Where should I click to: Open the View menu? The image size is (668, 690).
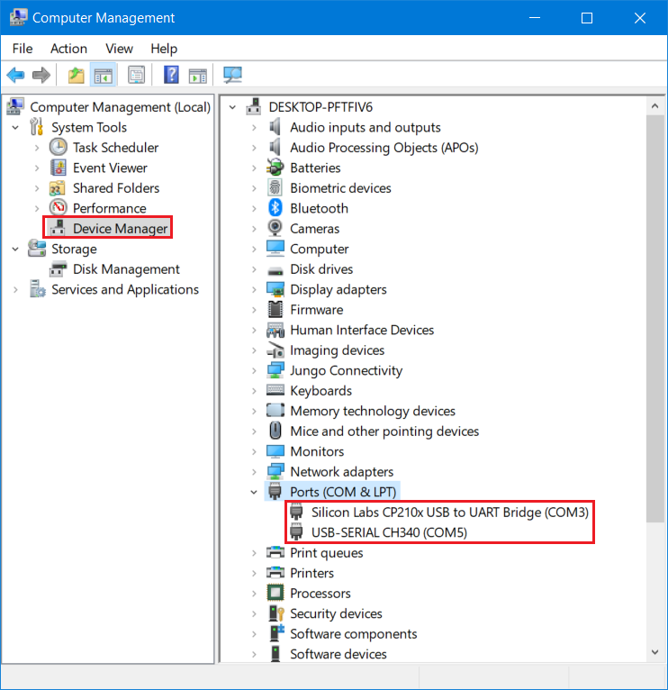click(x=119, y=49)
